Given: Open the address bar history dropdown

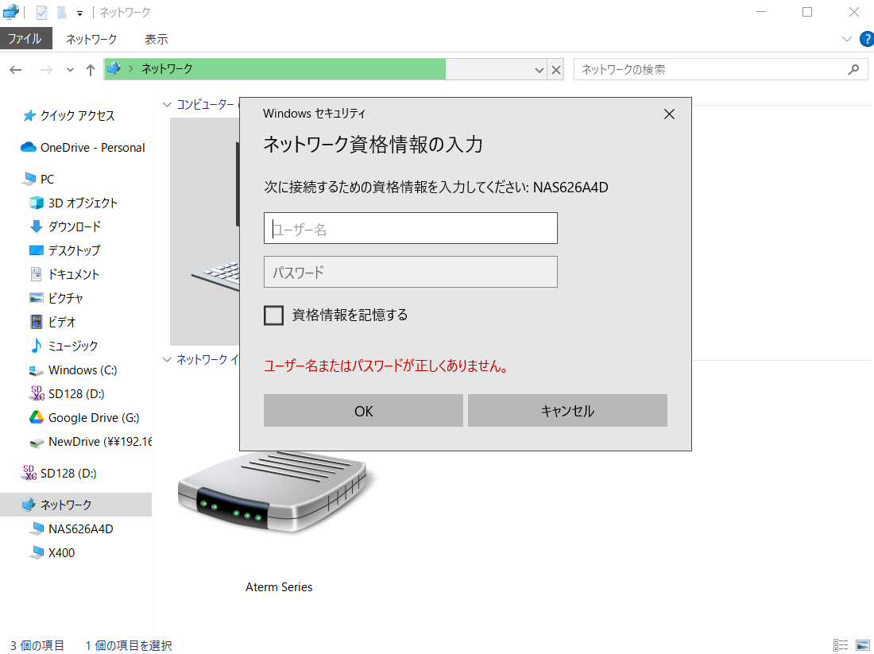Looking at the screenshot, I should point(539,70).
